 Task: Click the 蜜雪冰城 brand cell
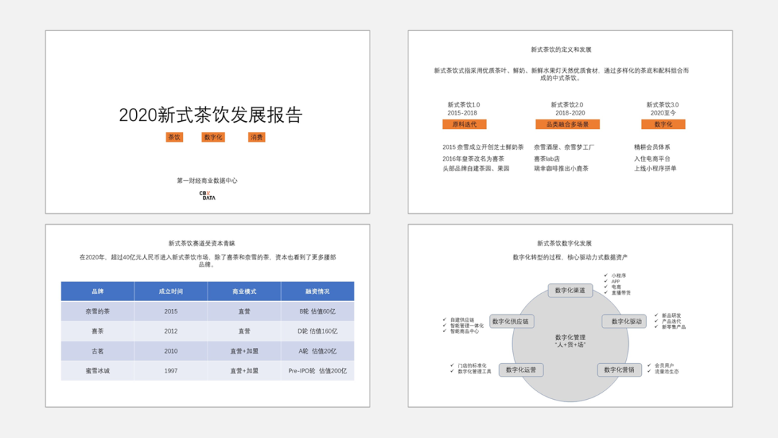point(98,370)
